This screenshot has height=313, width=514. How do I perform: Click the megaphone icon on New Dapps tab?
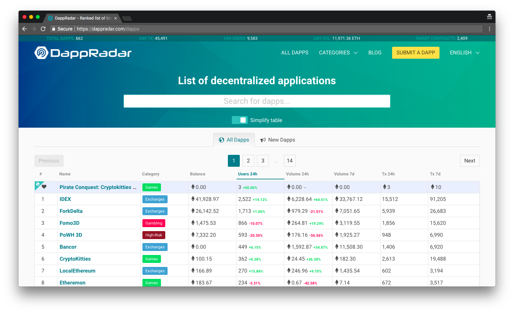263,140
